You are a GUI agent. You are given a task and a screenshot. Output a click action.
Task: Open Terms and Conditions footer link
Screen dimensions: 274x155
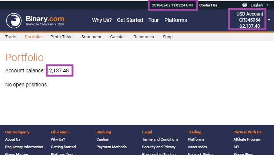click(x=160, y=139)
